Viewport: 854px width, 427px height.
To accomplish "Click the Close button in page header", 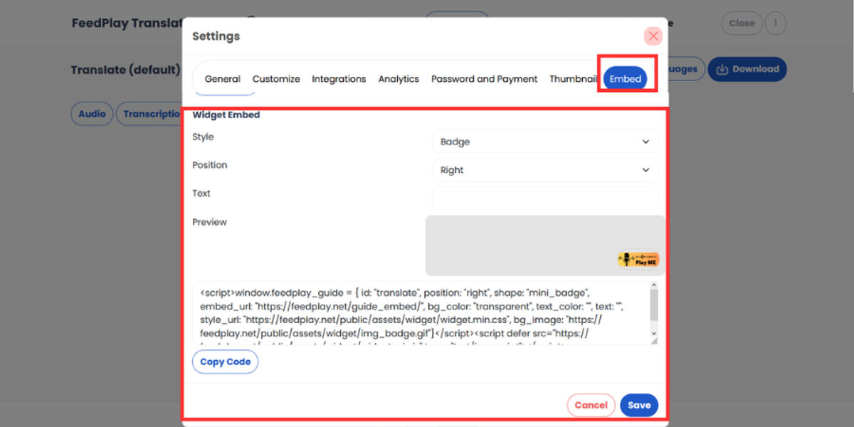I will click(742, 23).
